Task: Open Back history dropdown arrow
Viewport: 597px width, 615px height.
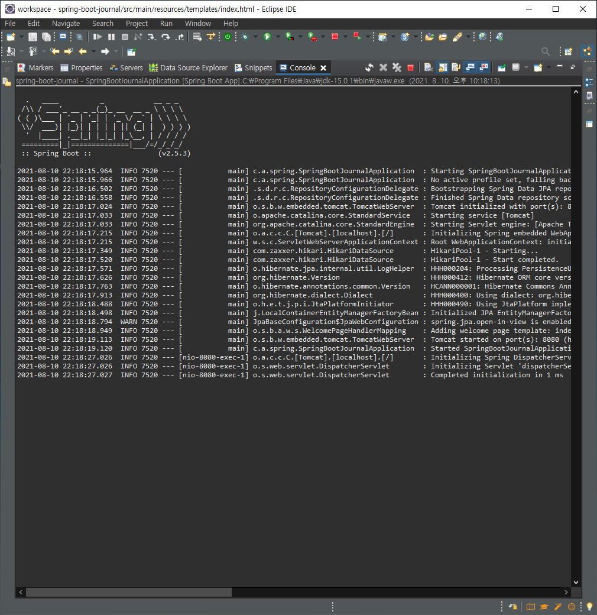Action: click(93, 51)
